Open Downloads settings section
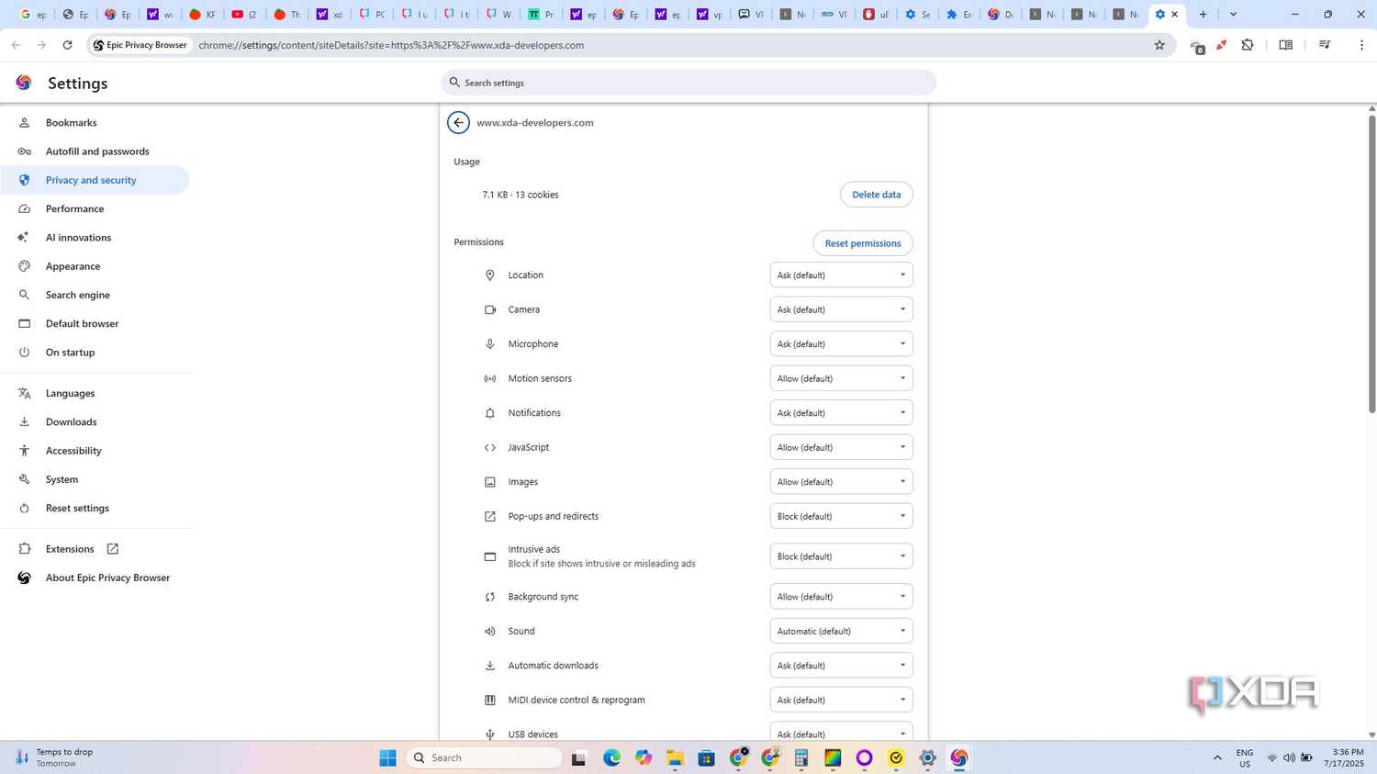 pyautogui.click(x=95, y=422)
